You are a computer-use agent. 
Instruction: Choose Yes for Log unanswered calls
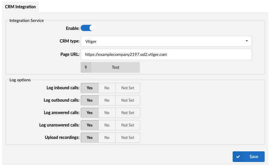[90, 125]
